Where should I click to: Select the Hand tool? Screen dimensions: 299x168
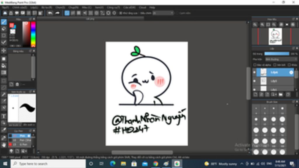(4, 145)
